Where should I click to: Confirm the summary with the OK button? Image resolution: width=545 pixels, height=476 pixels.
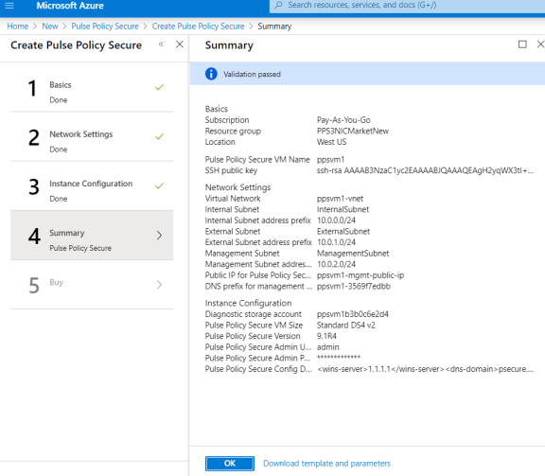point(230,464)
